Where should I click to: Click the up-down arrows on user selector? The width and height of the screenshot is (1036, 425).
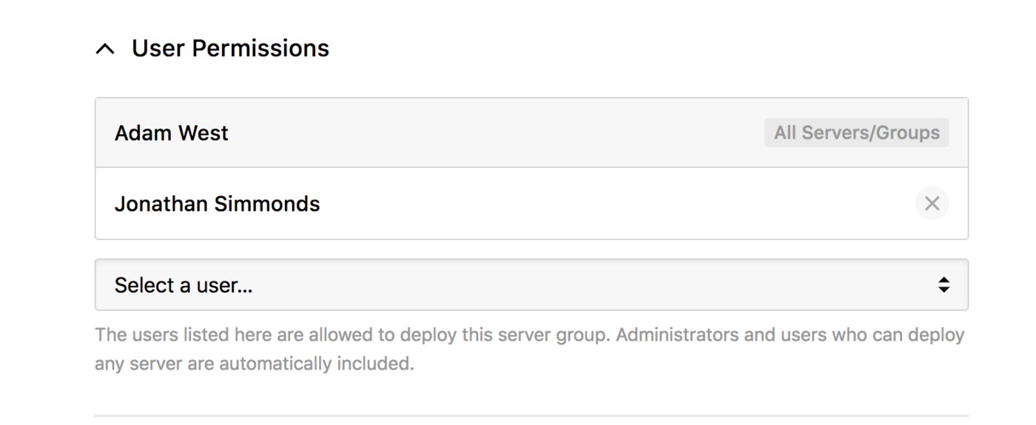(x=943, y=285)
